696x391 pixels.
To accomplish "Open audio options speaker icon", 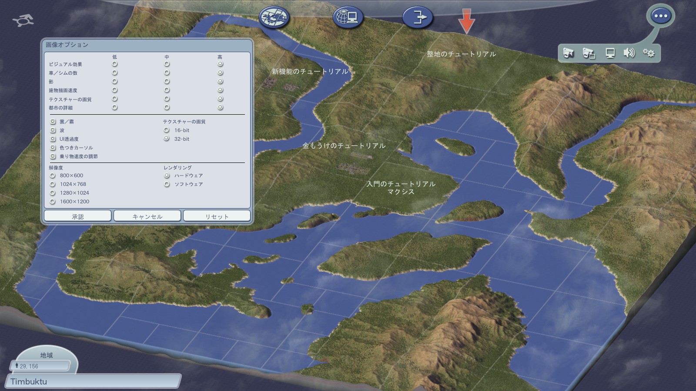I will click(629, 53).
